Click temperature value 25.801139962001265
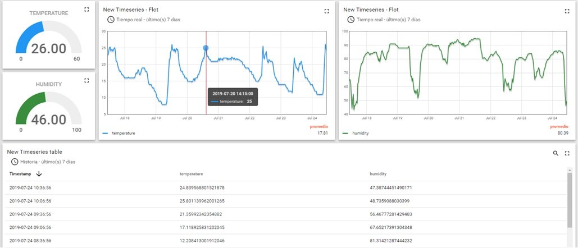 (202, 201)
